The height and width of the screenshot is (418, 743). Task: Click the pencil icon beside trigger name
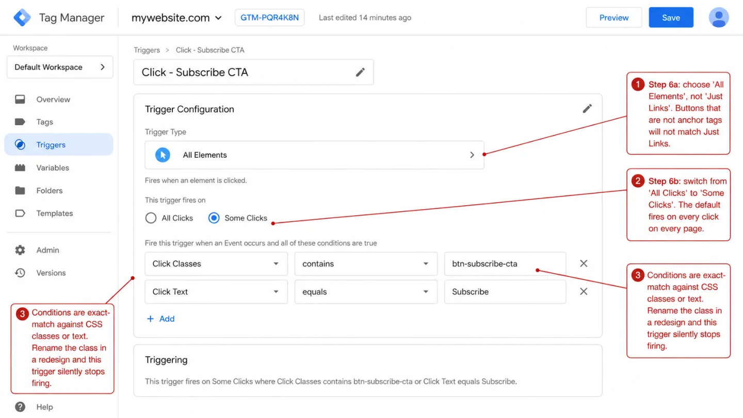pyautogui.click(x=360, y=72)
